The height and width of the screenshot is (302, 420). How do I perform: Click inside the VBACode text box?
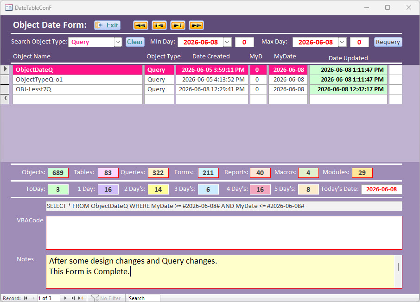[x=224, y=233]
